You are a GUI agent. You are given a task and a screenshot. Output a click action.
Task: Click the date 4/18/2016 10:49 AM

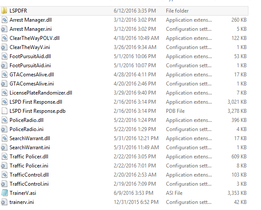(136, 38)
